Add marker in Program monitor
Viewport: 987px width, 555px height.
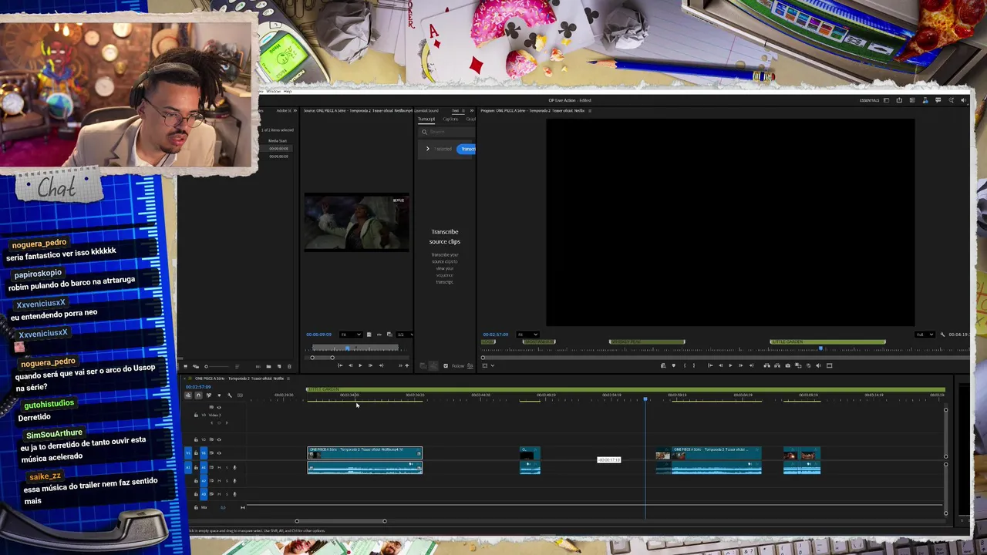point(673,365)
